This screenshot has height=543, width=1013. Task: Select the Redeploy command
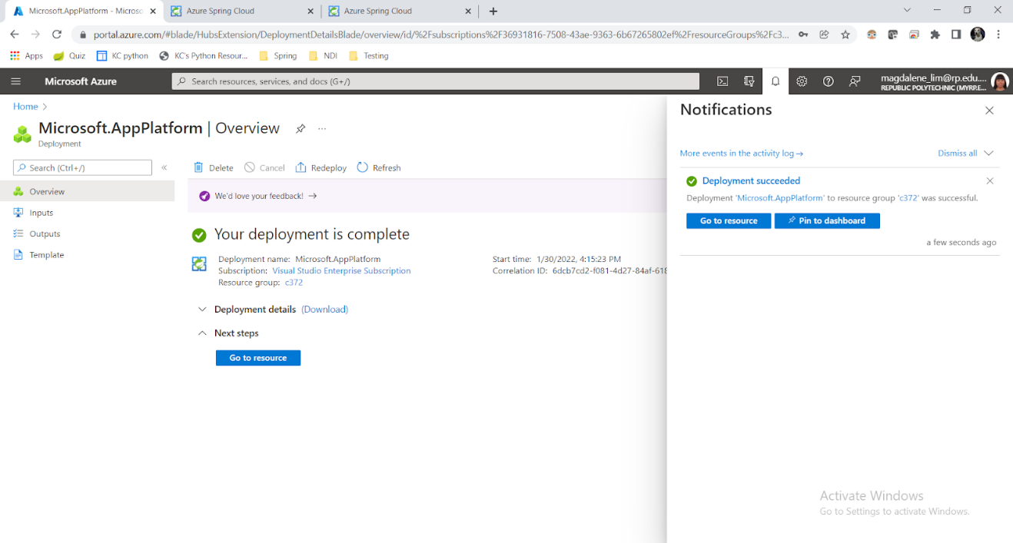pos(321,167)
